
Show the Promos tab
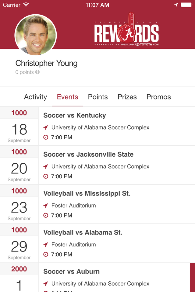[159, 97]
